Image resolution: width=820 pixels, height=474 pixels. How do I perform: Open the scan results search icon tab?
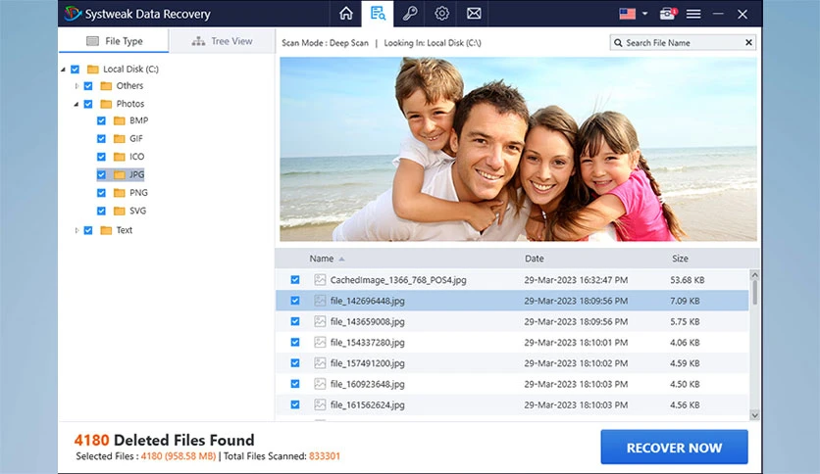[x=378, y=14]
